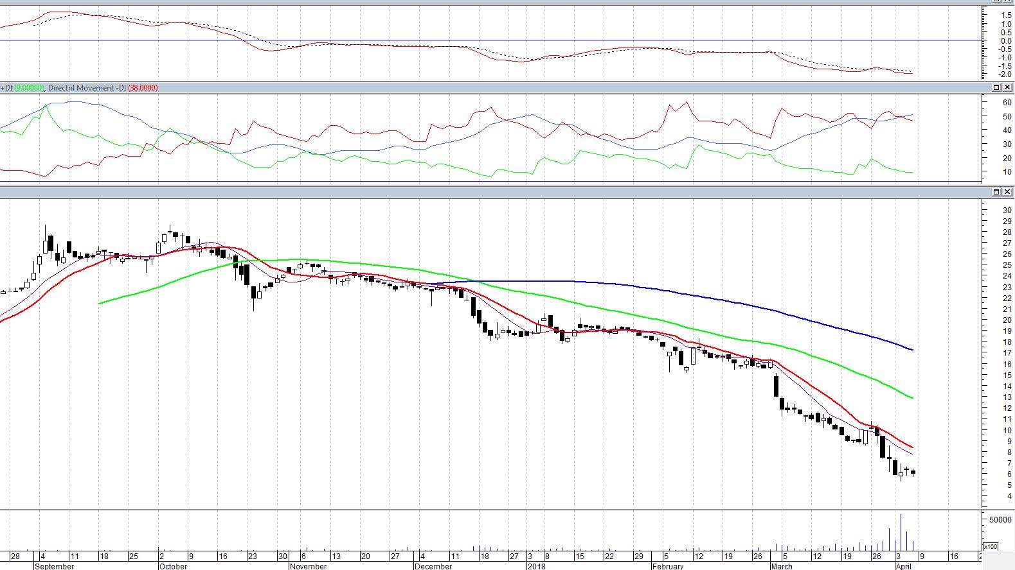Select the green moving average in price panel

[643, 318]
